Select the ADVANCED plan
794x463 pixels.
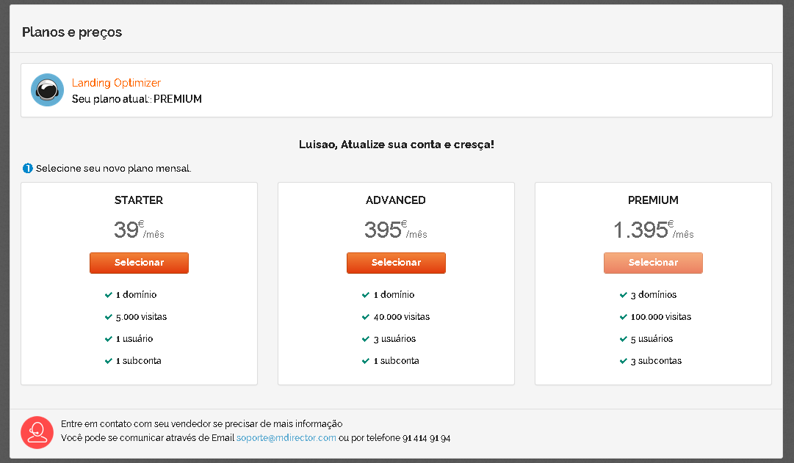(x=396, y=263)
